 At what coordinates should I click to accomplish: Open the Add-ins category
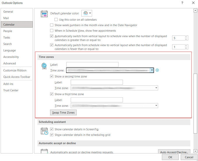pos(17,84)
